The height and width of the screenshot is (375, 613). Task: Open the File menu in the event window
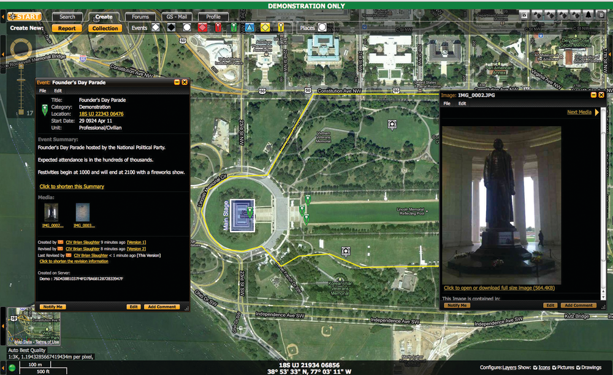pos(42,90)
